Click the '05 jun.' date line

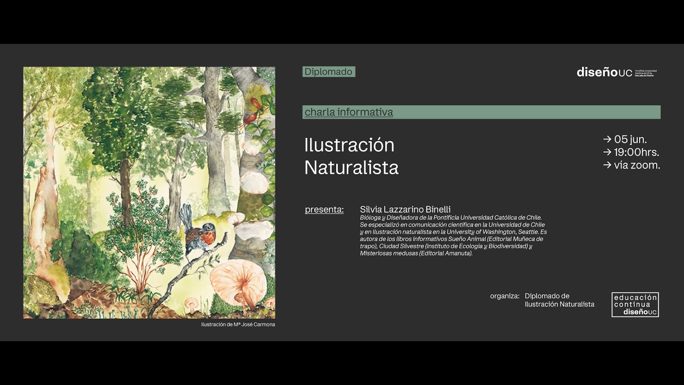[625, 140]
